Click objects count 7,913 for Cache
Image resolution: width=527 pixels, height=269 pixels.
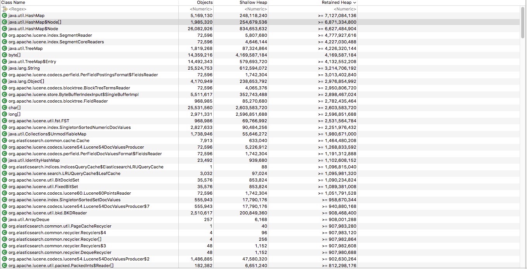pyautogui.click(x=206, y=140)
